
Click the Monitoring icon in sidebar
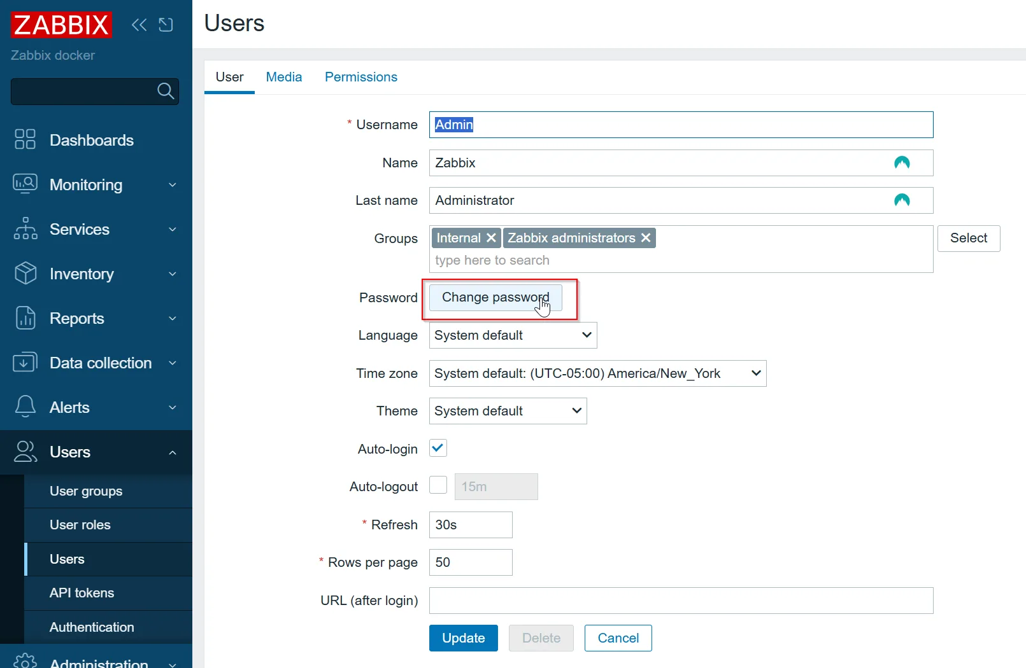tap(25, 184)
